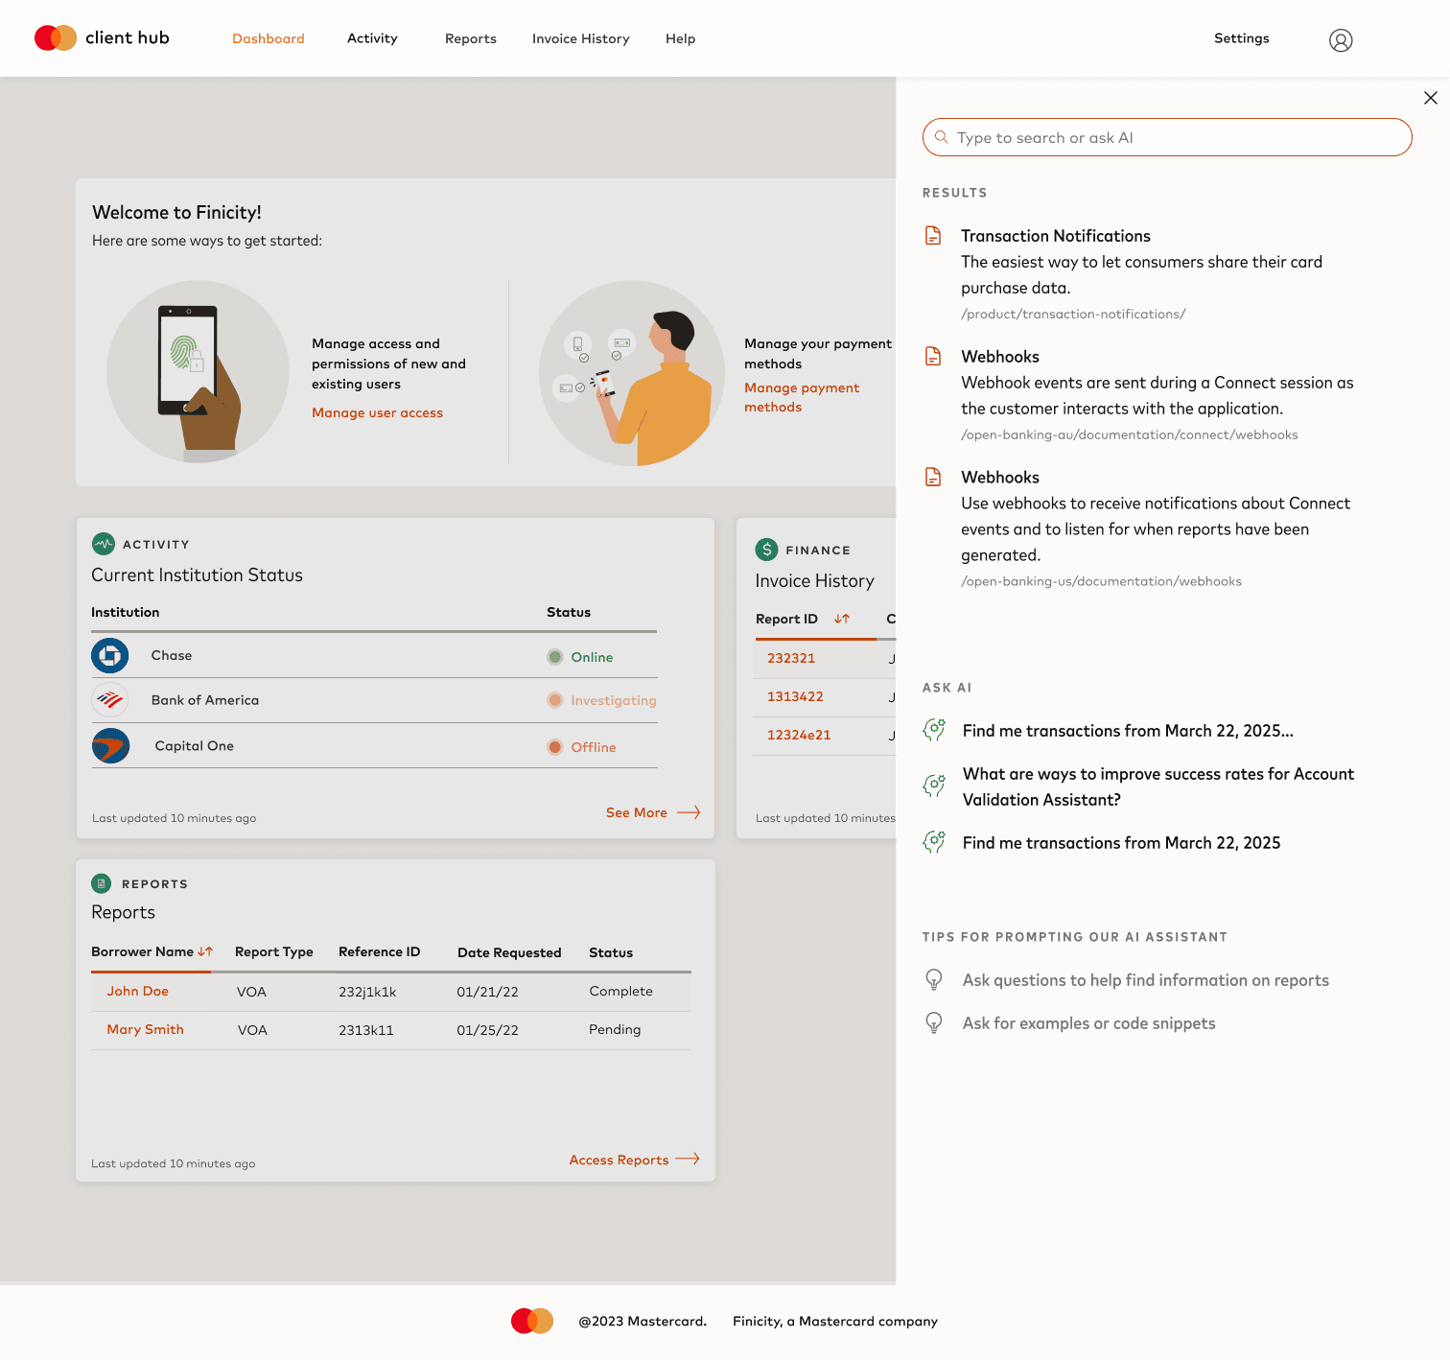Click the /product/transaction-notifications/ path

[1073, 314]
